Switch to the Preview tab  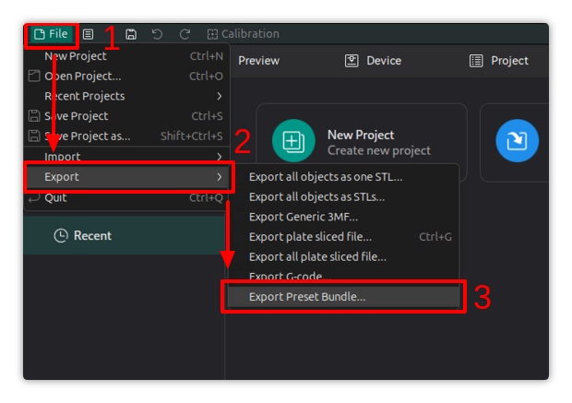pyautogui.click(x=259, y=61)
